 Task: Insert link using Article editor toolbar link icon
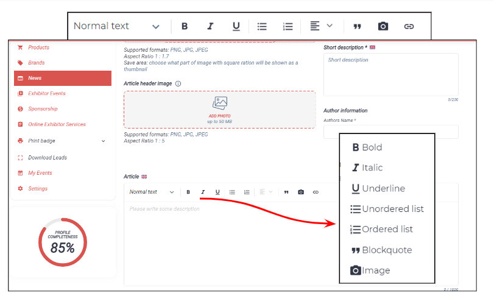[x=316, y=192]
